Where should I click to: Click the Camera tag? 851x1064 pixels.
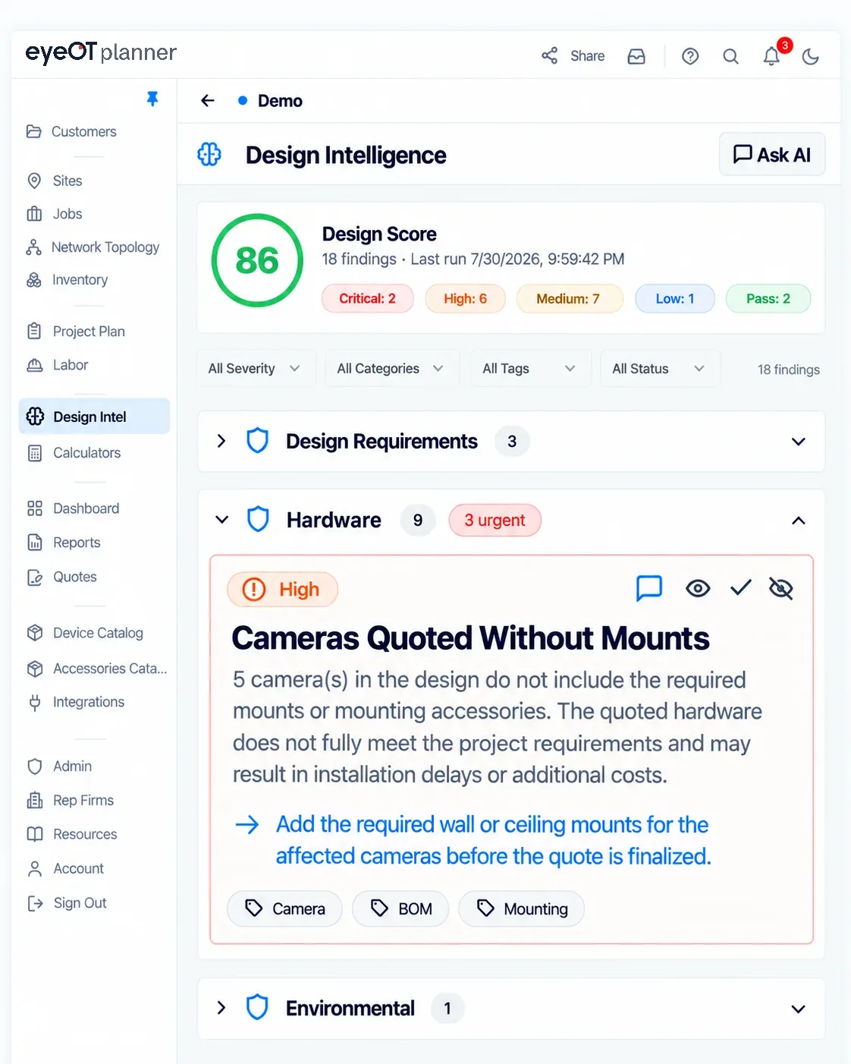pyautogui.click(x=284, y=908)
